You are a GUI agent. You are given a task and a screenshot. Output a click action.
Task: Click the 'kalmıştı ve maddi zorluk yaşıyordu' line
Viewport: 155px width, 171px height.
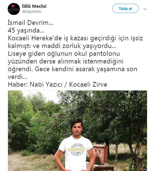point(62,46)
